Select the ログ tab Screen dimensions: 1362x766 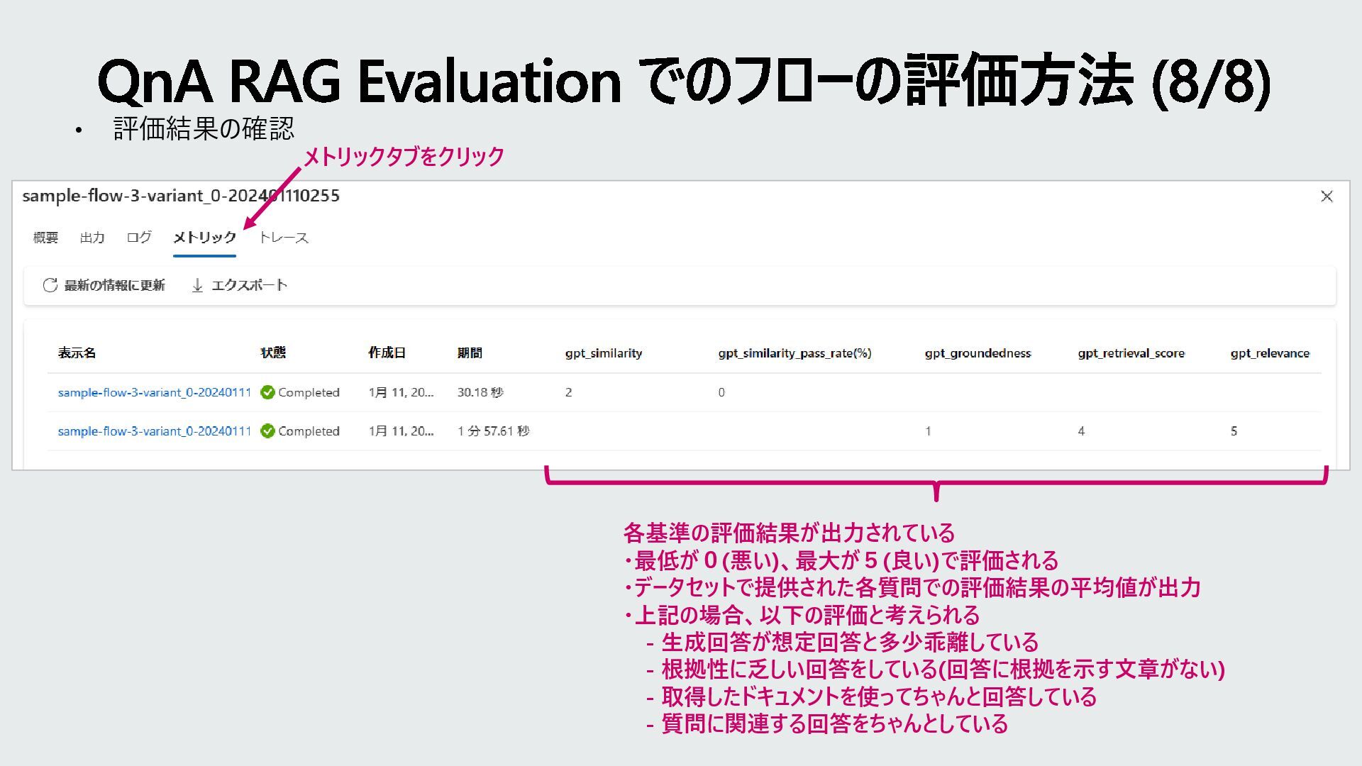point(139,238)
